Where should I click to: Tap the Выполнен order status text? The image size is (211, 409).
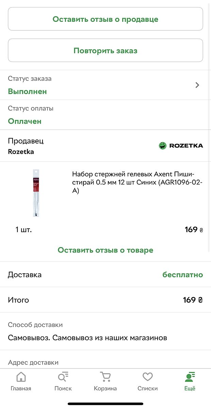(28, 91)
